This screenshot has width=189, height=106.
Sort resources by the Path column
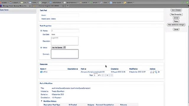[83, 69]
